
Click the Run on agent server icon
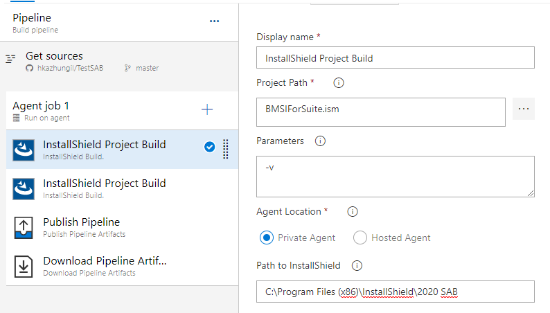click(x=16, y=118)
